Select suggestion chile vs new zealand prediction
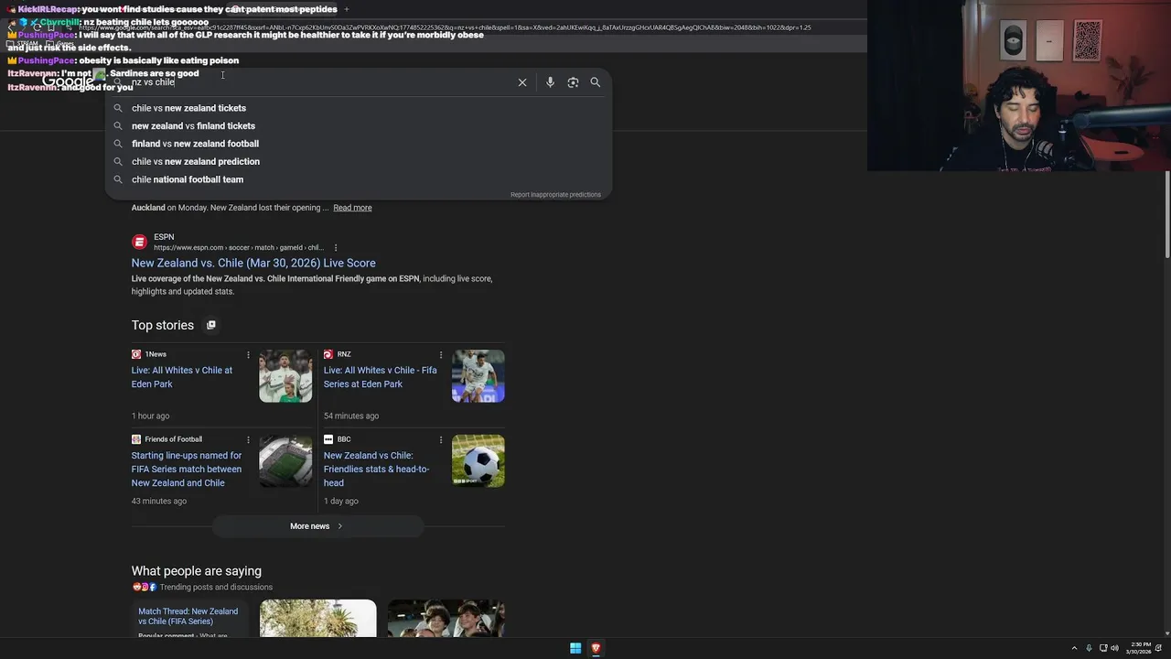The image size is (1171, 659). [x=359, y=162]
